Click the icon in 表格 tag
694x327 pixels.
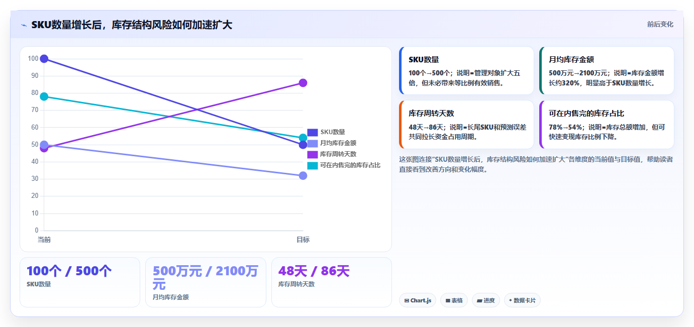point(448,301)
